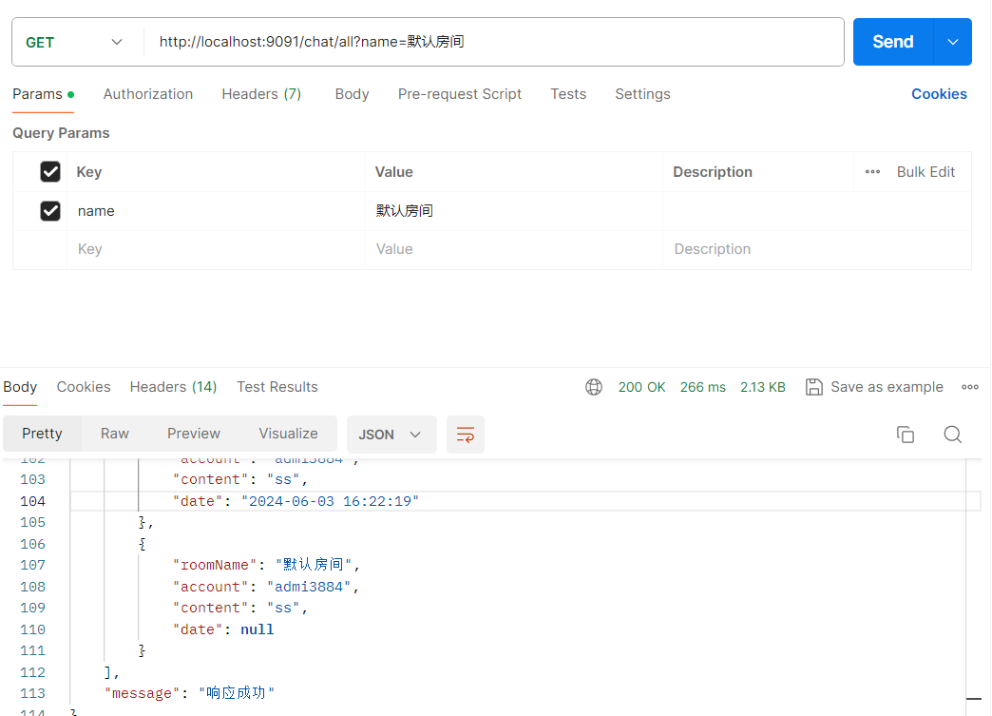Screen dimensions: 992x716
Task: Uncheck the name parameter checkbox
Action: tap(50, 211)
